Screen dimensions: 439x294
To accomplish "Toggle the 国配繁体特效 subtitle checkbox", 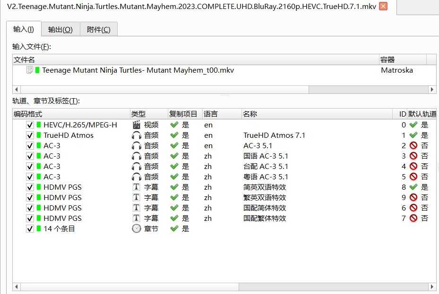I will point(30,218).
